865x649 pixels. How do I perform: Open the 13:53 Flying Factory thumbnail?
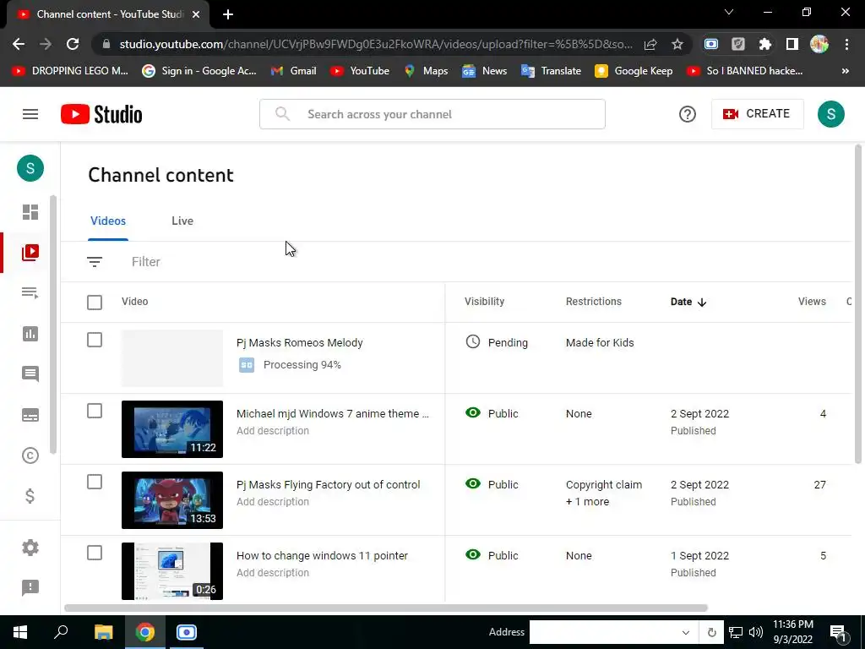click(x=172, y=500)
